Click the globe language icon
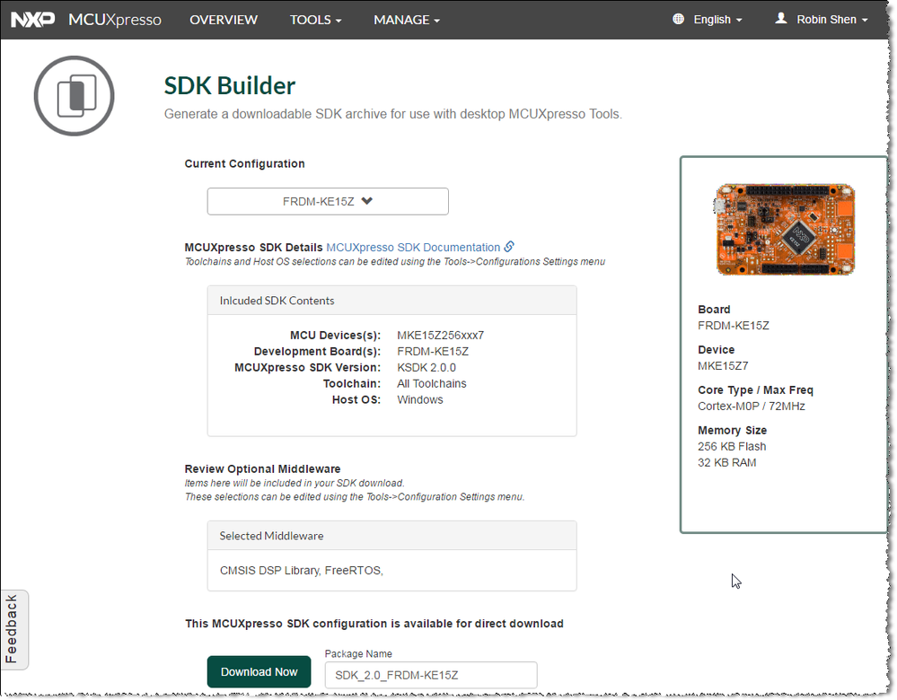This screenshot has height=700, width=897. tap(678, 19)
